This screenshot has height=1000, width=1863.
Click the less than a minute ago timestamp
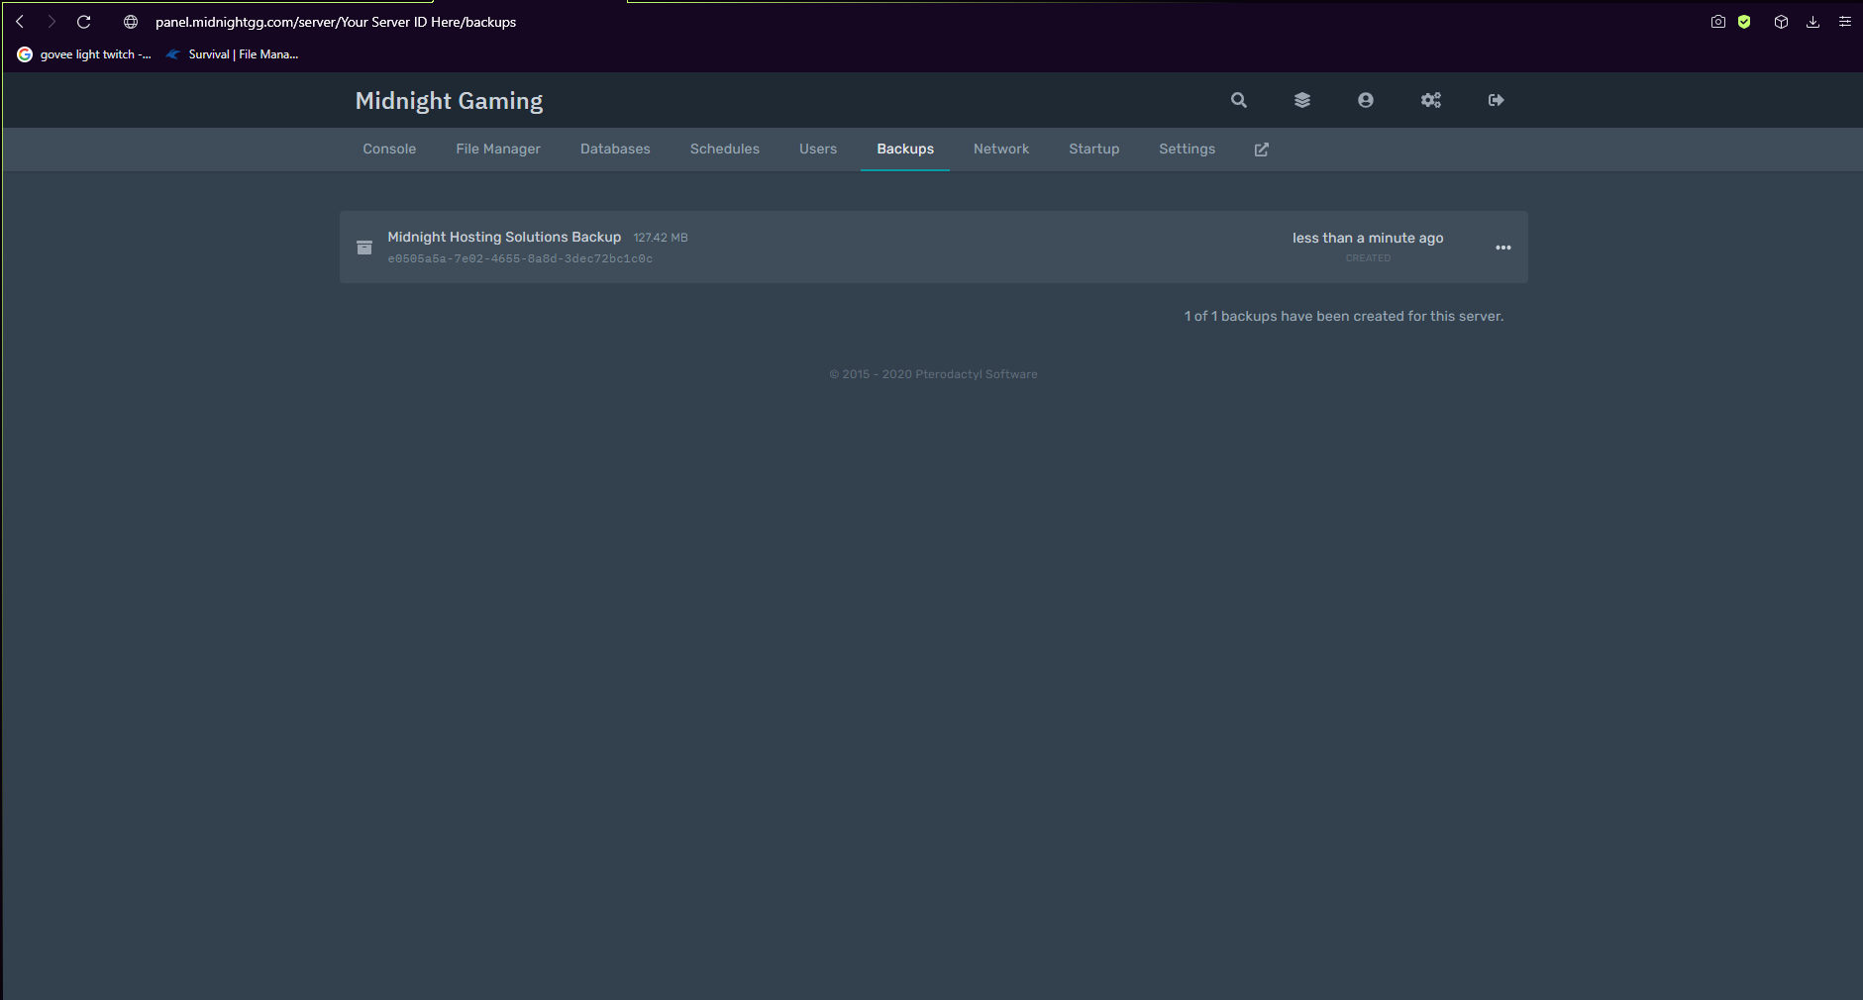[1368, 239]
